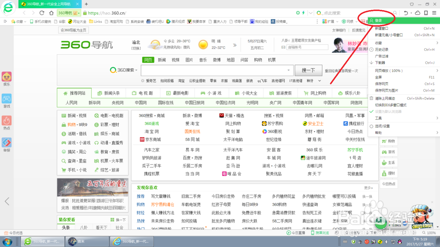Open the 360导航 site badge dropdown
The image size is (440, 247).
[69, 13]
